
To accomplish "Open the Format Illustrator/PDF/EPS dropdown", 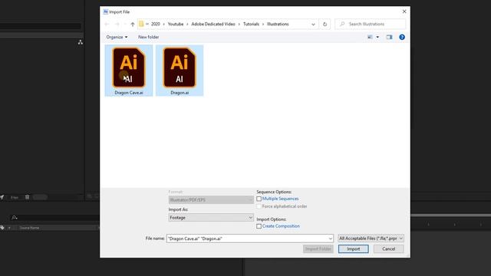I will pyautogui.click(x=211, y=199).
